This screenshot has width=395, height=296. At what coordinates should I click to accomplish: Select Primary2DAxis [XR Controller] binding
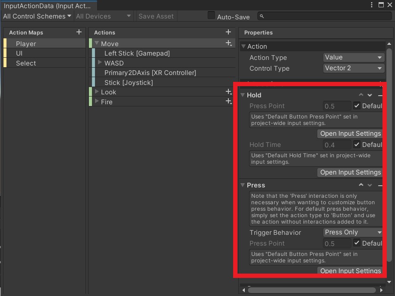click(x=164, y=73)
